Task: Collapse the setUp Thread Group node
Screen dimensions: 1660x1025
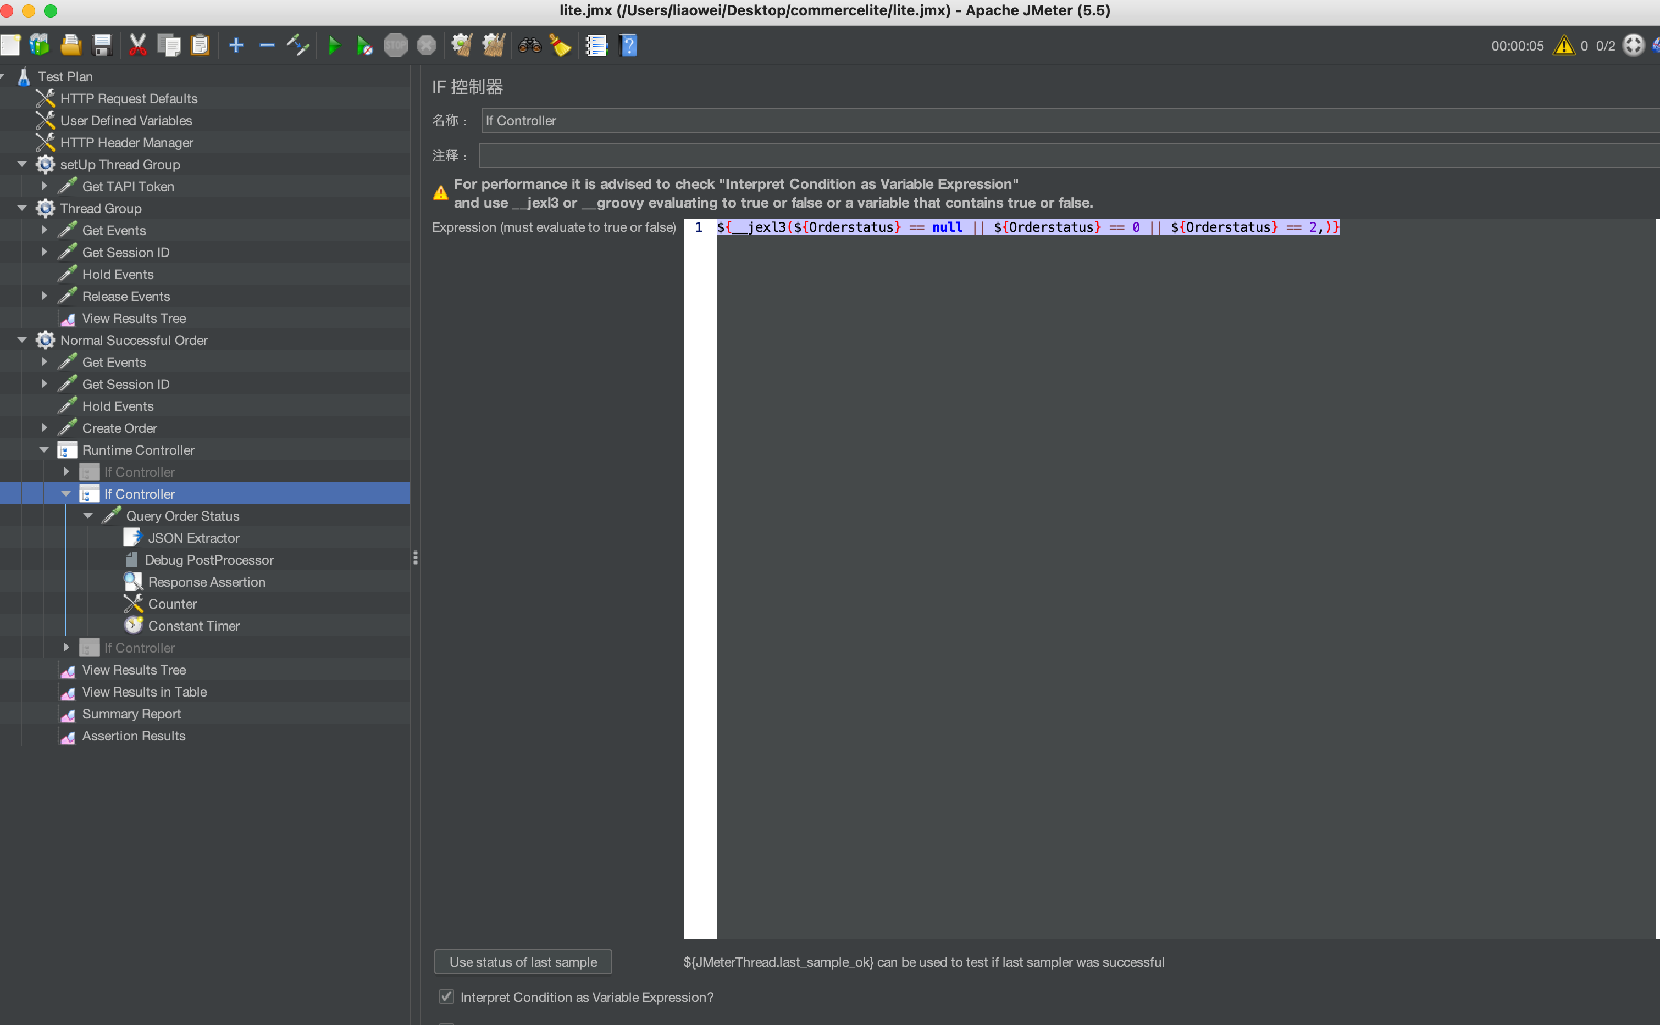Action: pos(21,164)
